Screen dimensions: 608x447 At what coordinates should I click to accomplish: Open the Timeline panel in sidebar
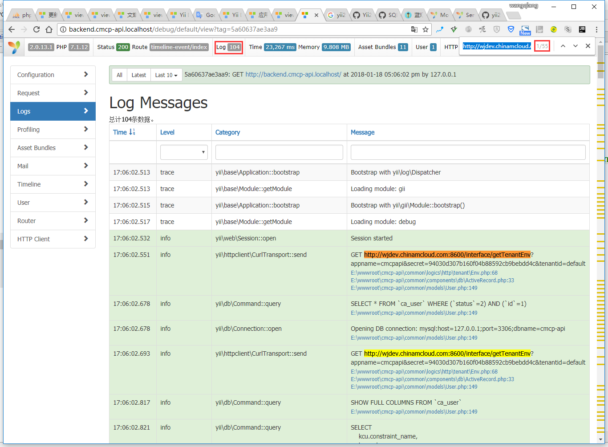pyautogui.click(x=53, y=184)
